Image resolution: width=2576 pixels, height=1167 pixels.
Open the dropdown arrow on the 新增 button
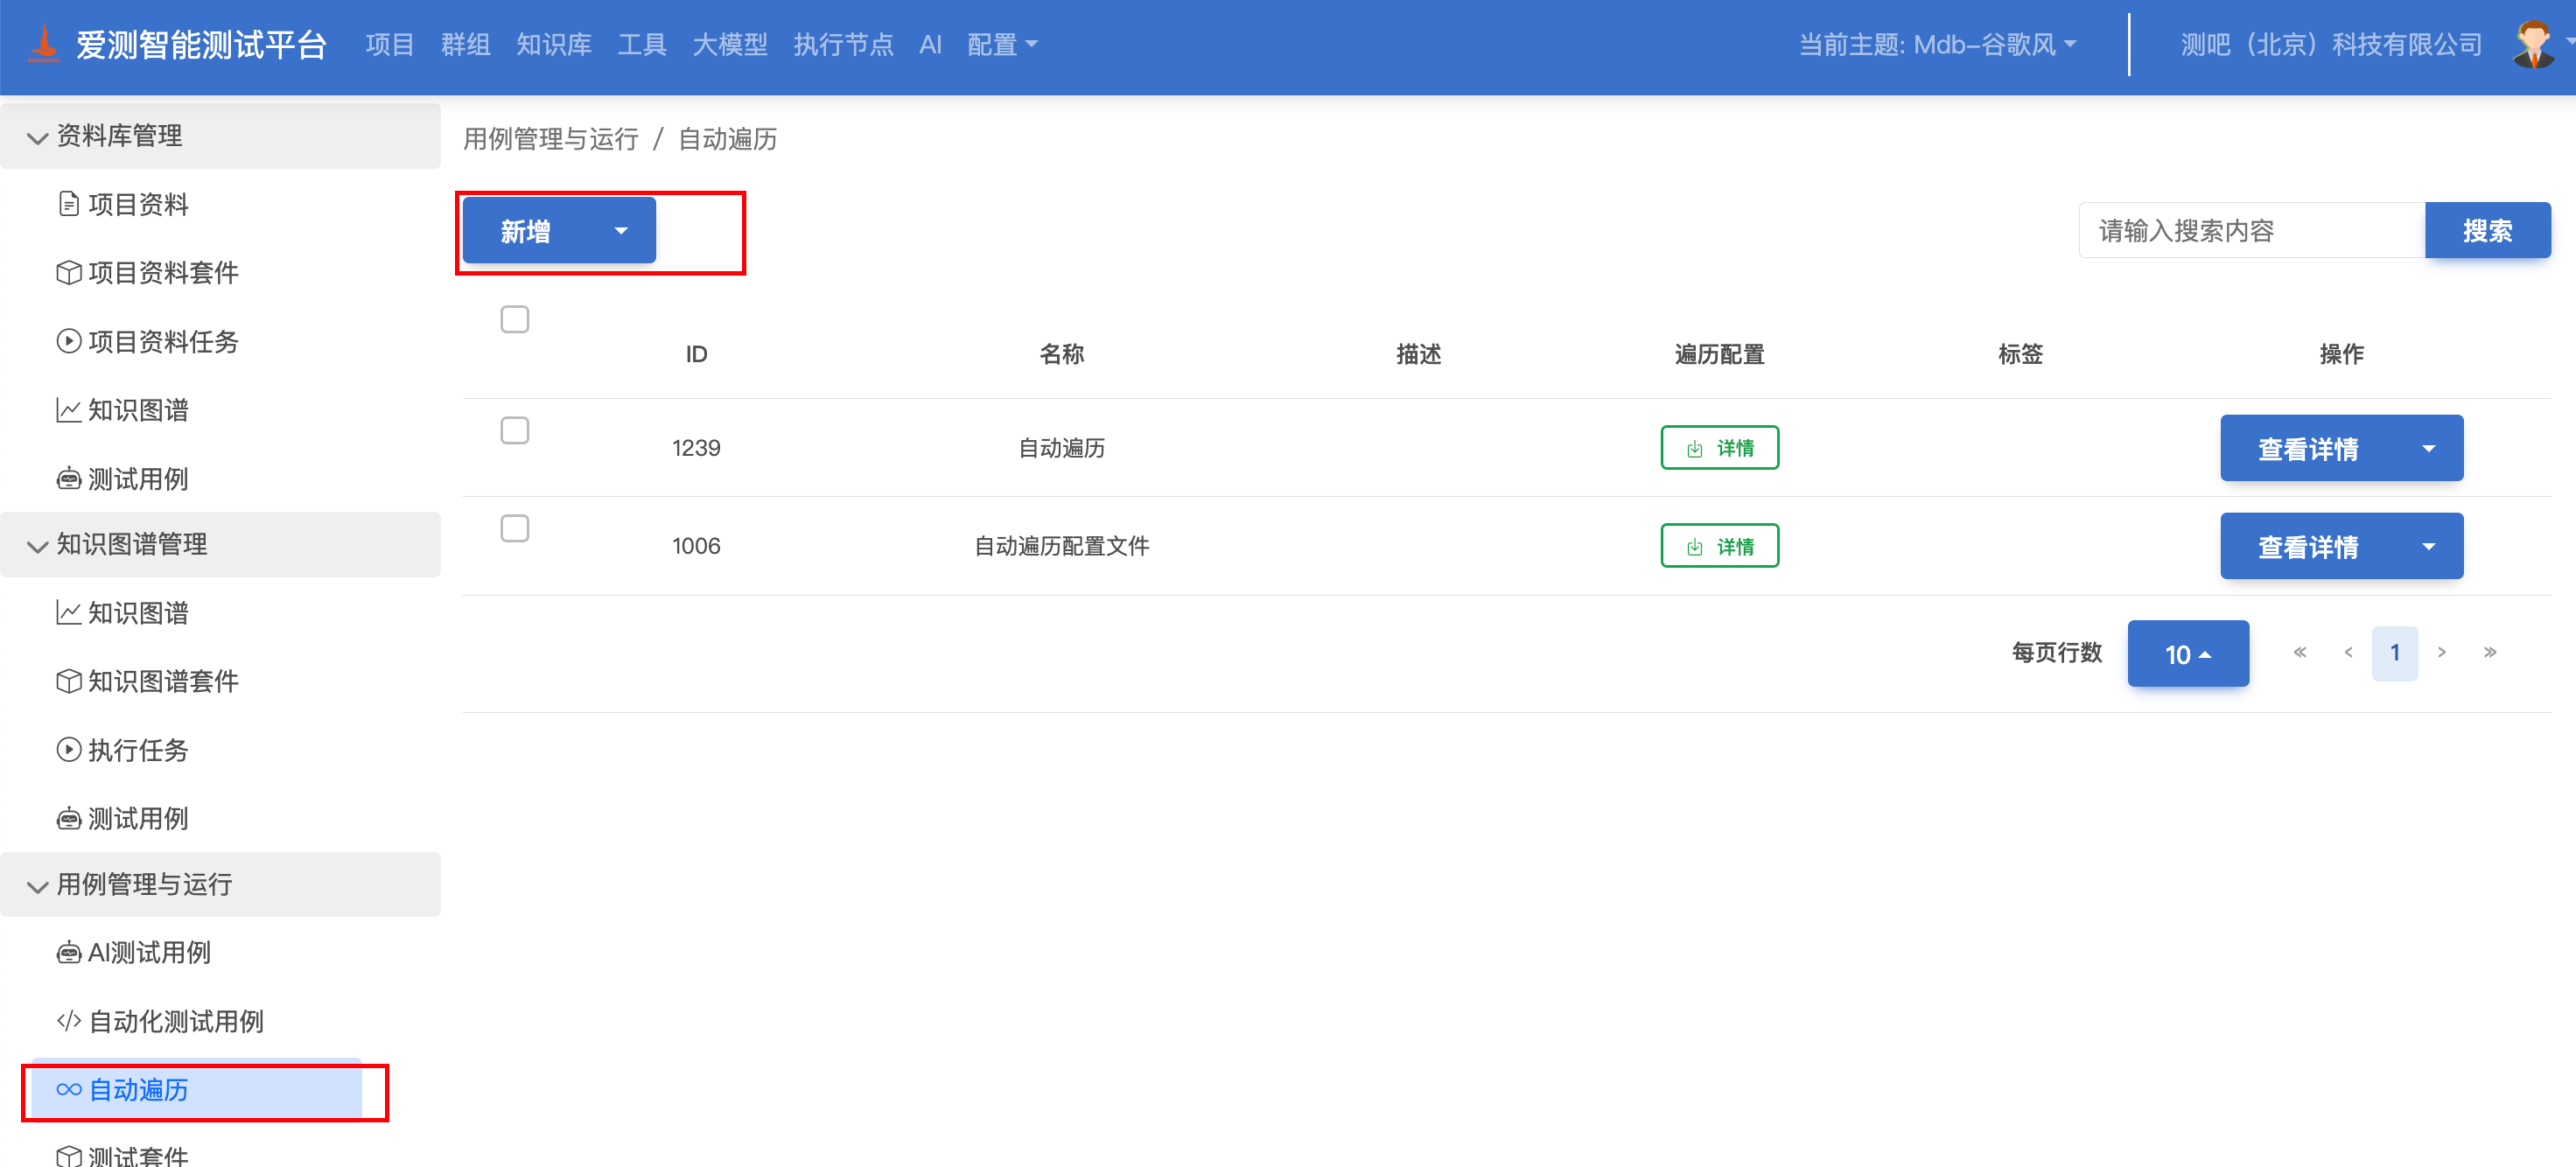[x=621, y=231]
